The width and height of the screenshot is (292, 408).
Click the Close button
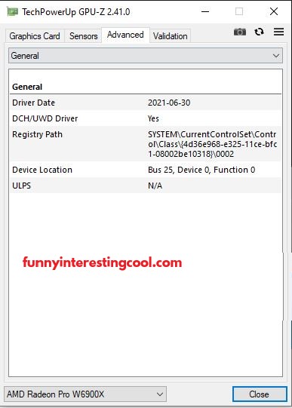click(x=260, y=394)
